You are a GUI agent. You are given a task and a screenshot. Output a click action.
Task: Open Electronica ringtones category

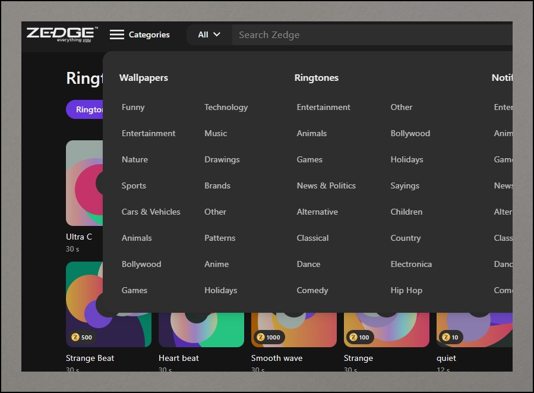click(411, 264)
